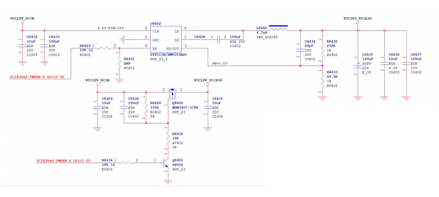
Task: Select ground symbol below Q8401 emitter
Action: 167,182
